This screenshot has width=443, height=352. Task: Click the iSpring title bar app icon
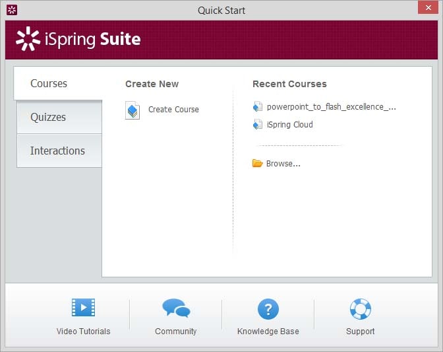click(12, 10)
